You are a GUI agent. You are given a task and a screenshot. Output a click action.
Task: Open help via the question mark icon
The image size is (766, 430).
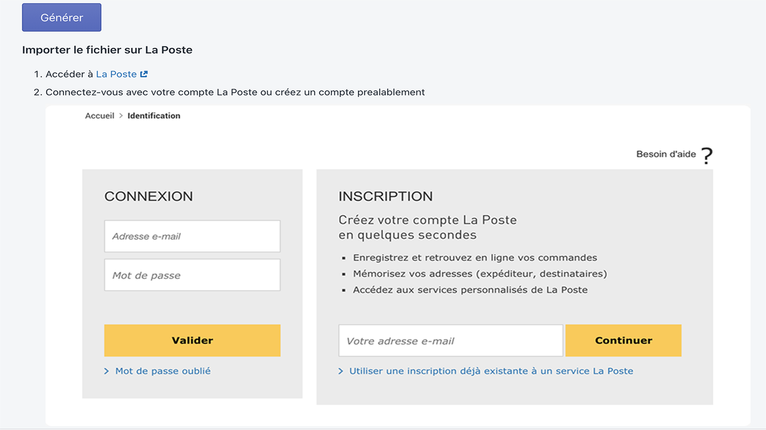[x=707, y=155]
